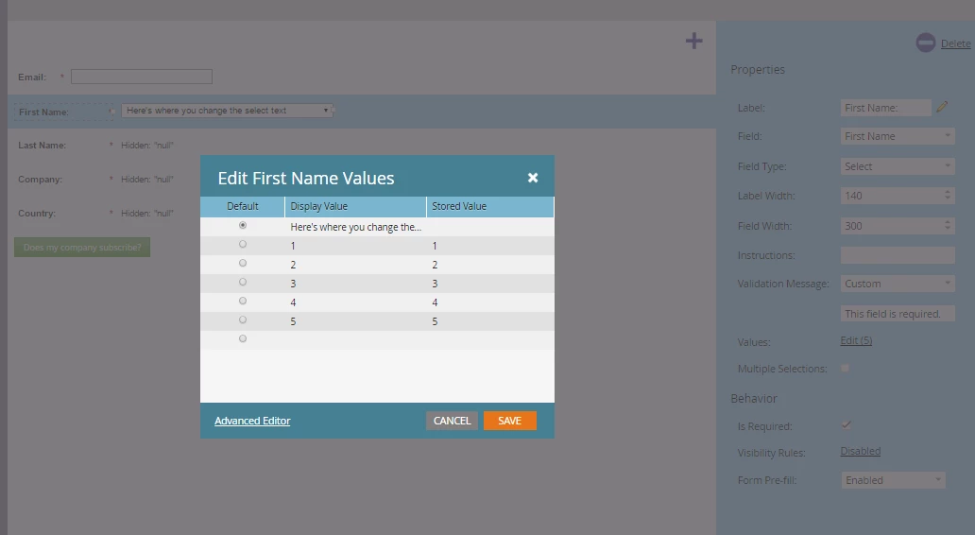Click the Label input showing First Name:
Viewport: 975px width, 535px height.
[885, 108]
